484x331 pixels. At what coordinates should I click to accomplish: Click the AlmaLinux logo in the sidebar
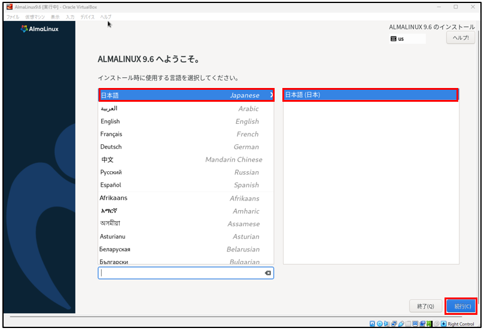tap(39, 29)
